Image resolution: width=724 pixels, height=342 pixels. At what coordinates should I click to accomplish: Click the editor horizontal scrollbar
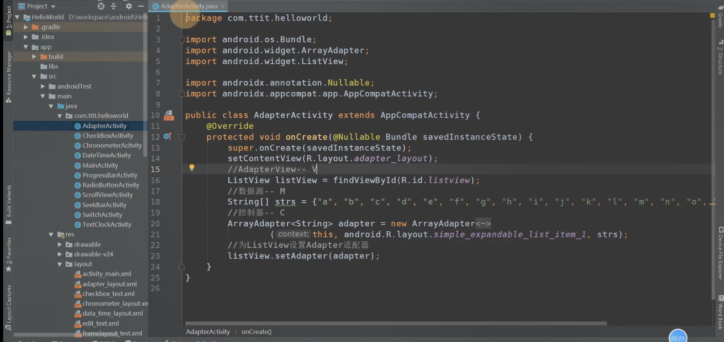396,323
